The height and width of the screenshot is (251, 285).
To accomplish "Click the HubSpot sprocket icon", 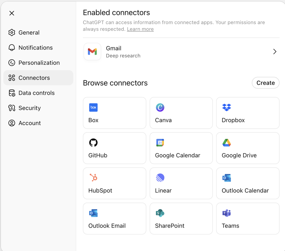I will pyautogui.click(x=94, y=178).
